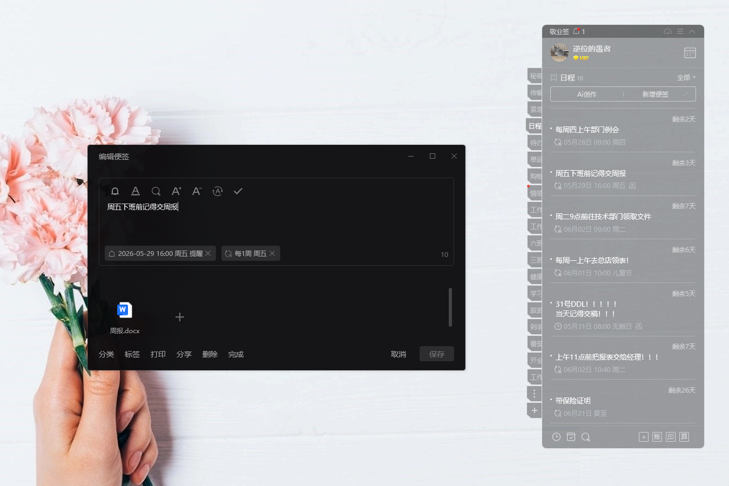Screen dimensions: 729x486
Task: Click repeat icon beside 05月28日 09:00 周四
Action: (558, 143)
